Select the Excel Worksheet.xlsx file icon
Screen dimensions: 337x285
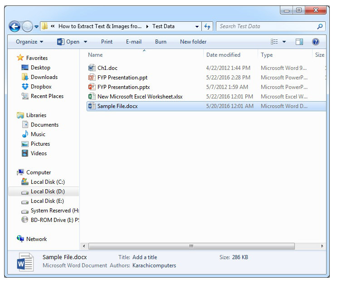coord(92,96)
